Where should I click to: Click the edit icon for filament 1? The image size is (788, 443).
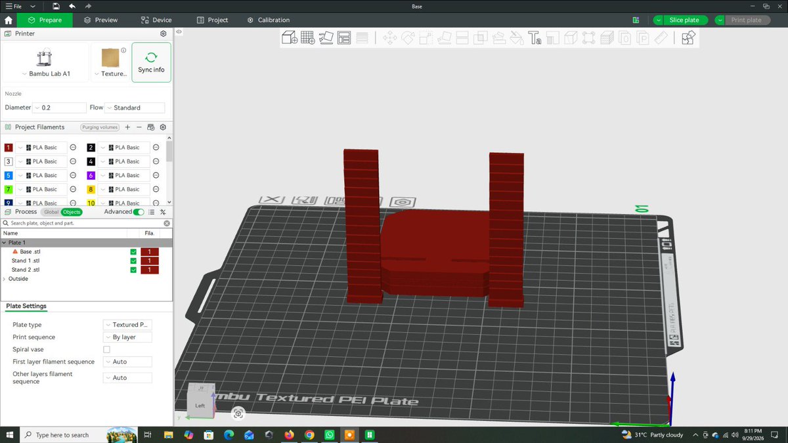pyautogui.click(x=73, y=148)
